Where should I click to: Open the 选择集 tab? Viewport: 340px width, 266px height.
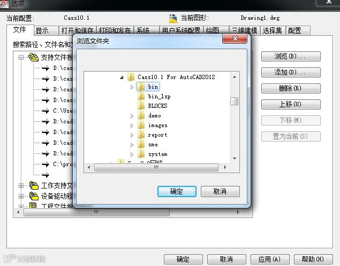coord(273,30)
